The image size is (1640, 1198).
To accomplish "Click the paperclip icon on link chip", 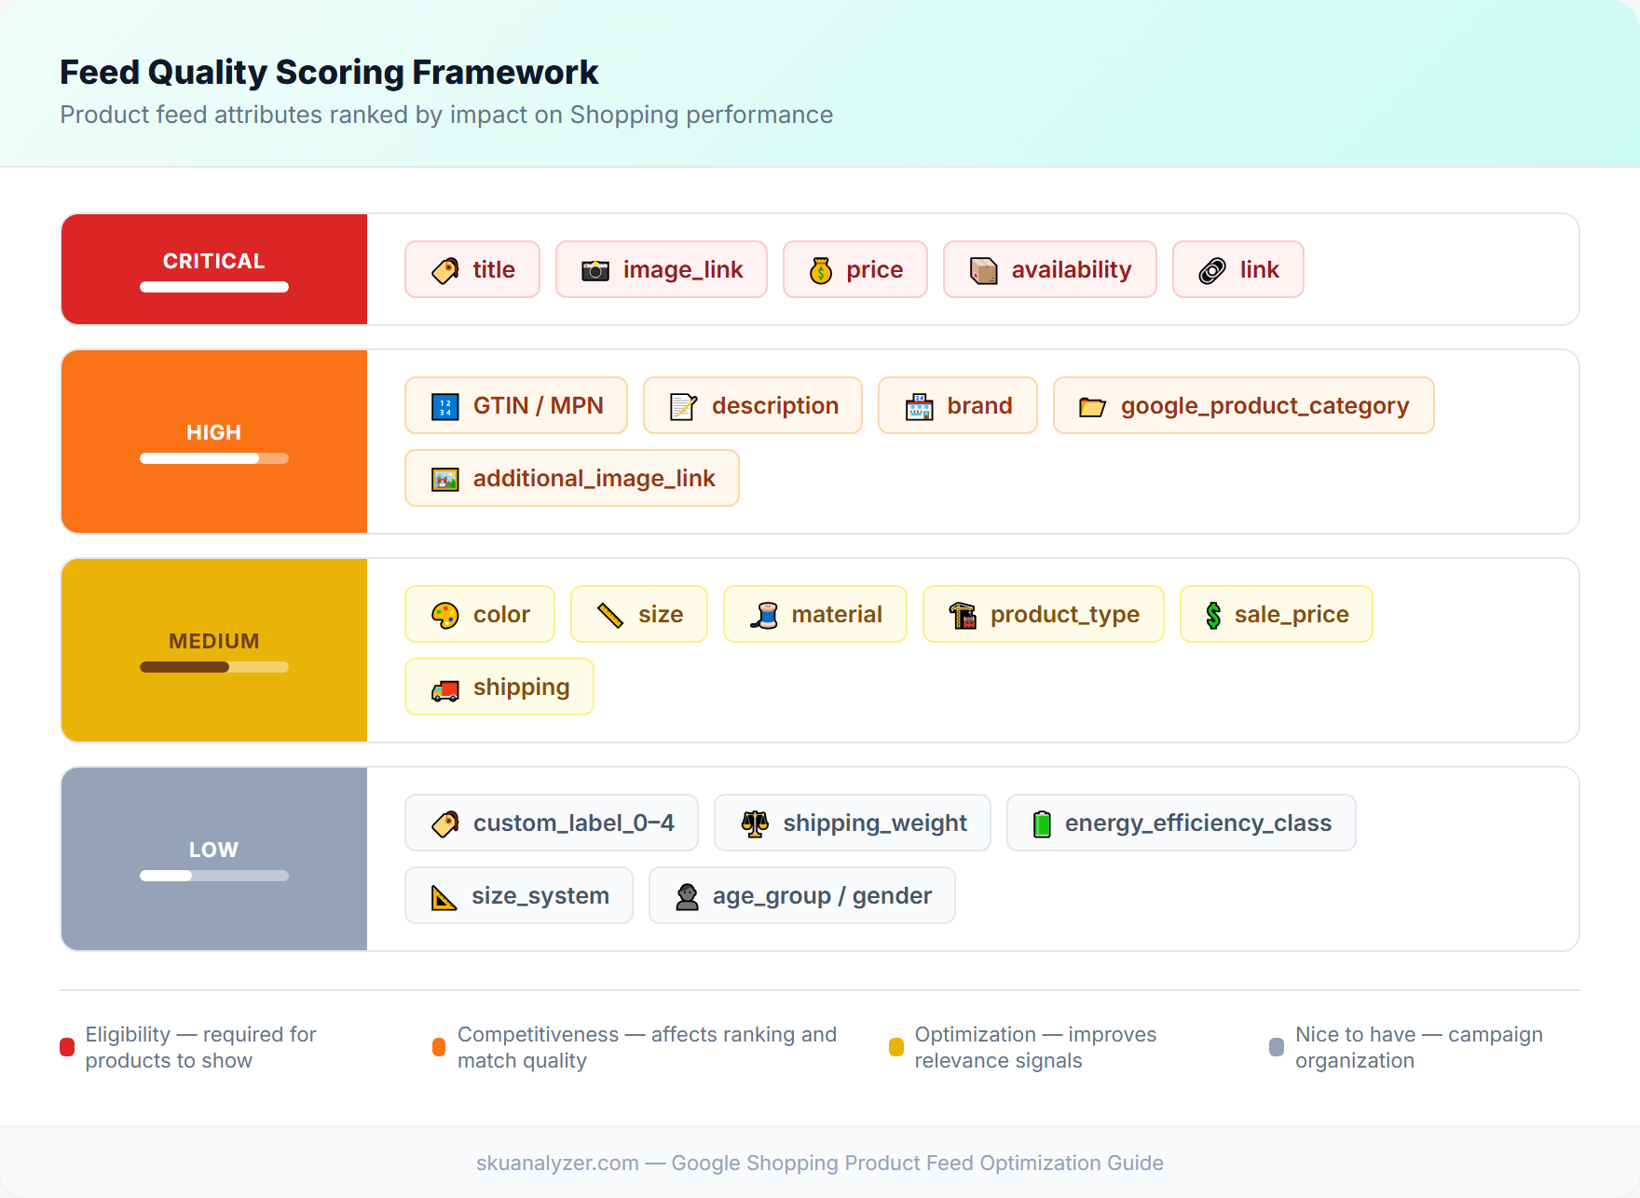I will [1211, 269].
